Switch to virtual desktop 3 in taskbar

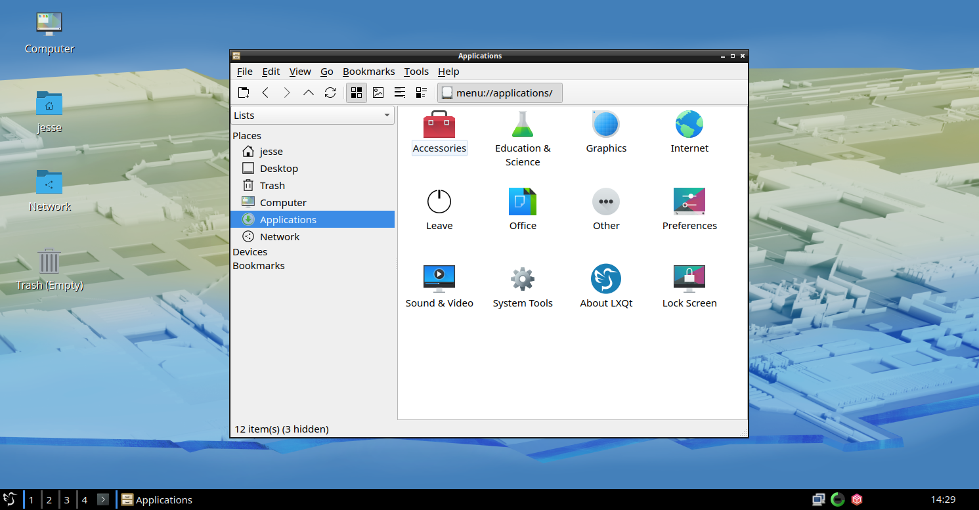click(66, 499)
